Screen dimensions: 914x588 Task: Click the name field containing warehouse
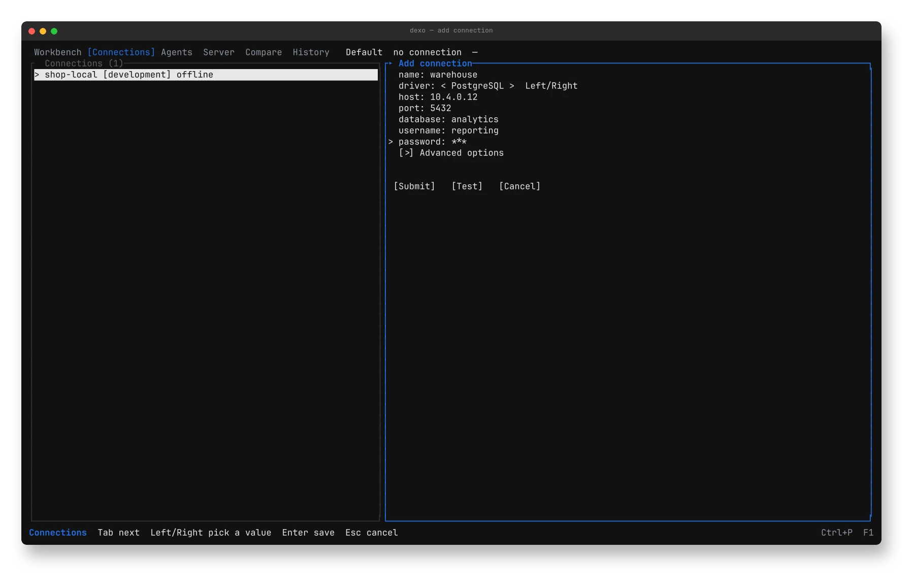(438, 75)
